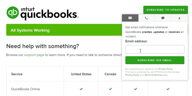Image resolution: width=192 pixels, height=96 pixels.
Task: Close the subscribe popup with the x
Action: (x=179, y=18)
